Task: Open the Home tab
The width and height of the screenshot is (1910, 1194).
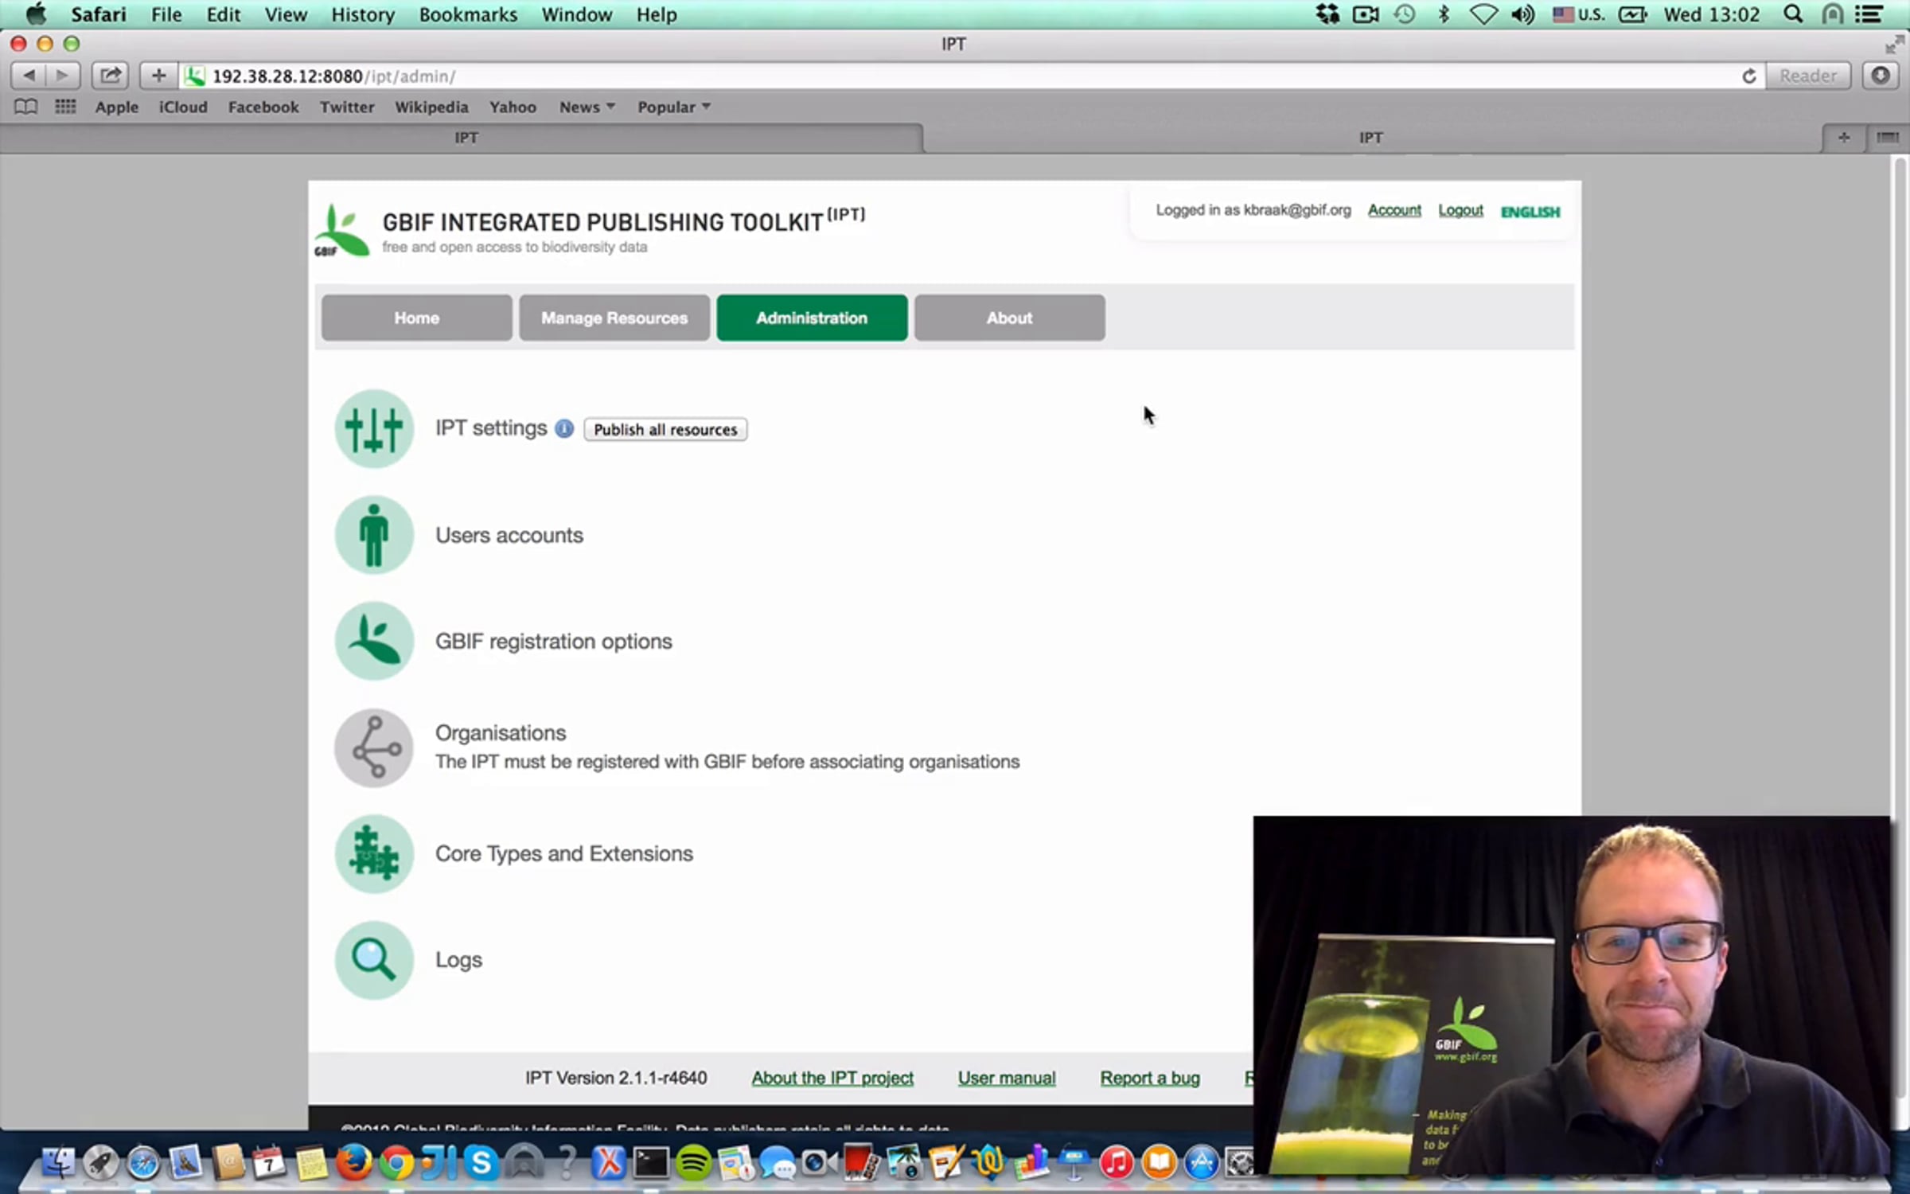Action: (417, 318)
